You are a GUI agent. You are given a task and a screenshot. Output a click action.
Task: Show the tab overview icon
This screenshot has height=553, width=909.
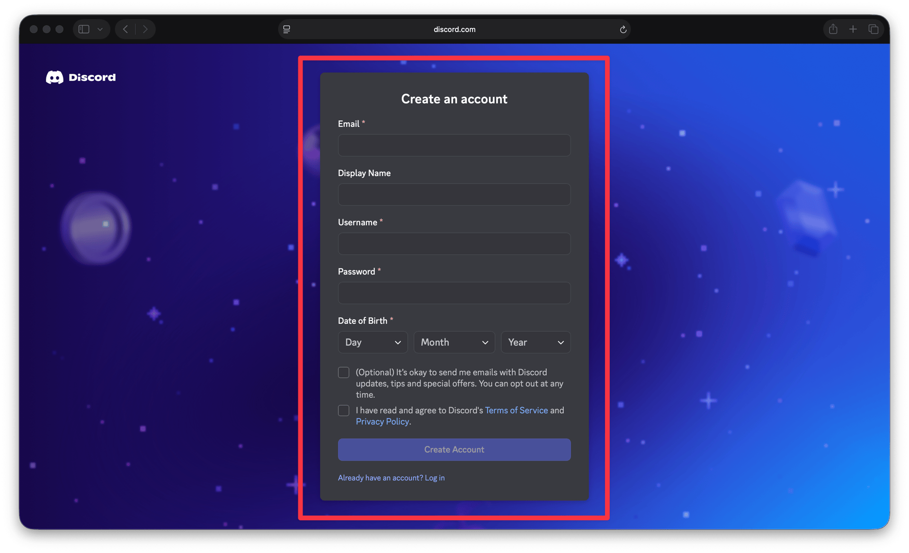point(873,29)
